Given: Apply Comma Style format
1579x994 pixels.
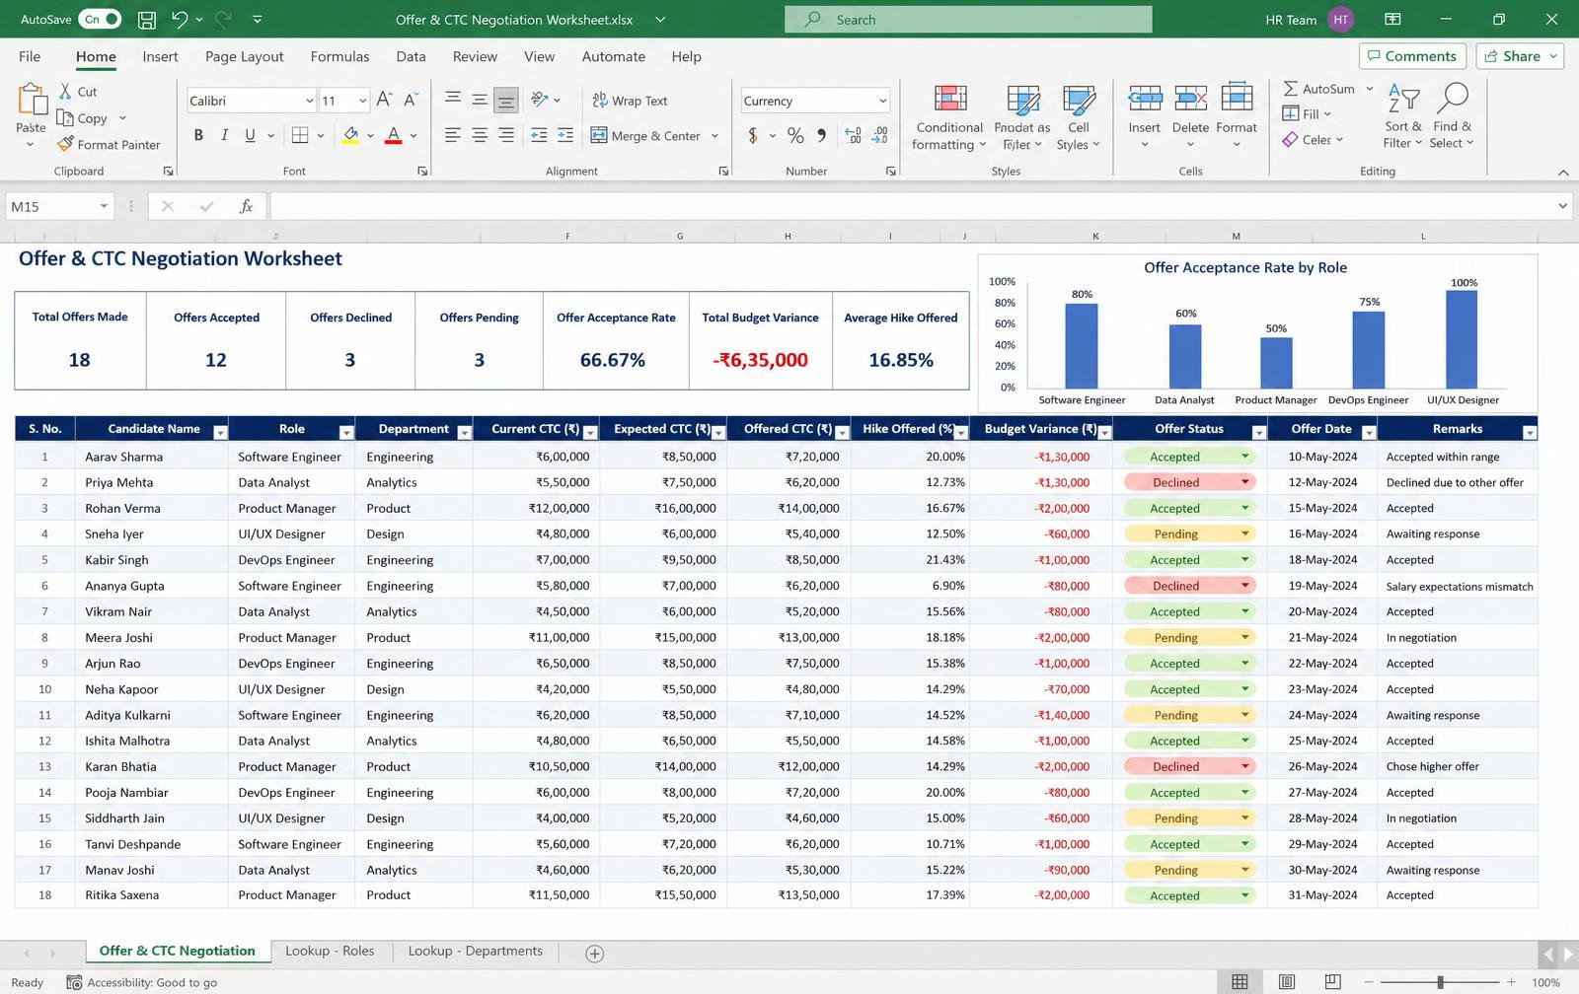Looking at the screenshot, I should point(821,135).
